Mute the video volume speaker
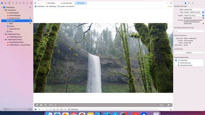Screen dimensions: 205x115 point(169,105)
